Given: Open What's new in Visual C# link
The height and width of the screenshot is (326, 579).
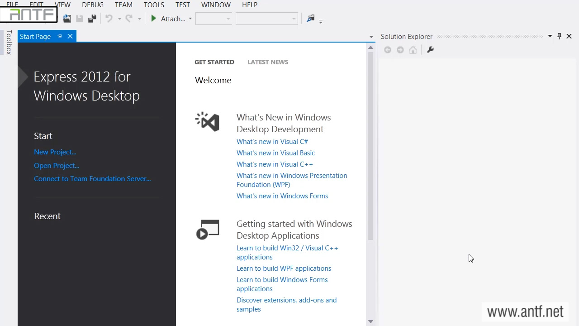Looking at the screenshot, I should pos(272,142).
